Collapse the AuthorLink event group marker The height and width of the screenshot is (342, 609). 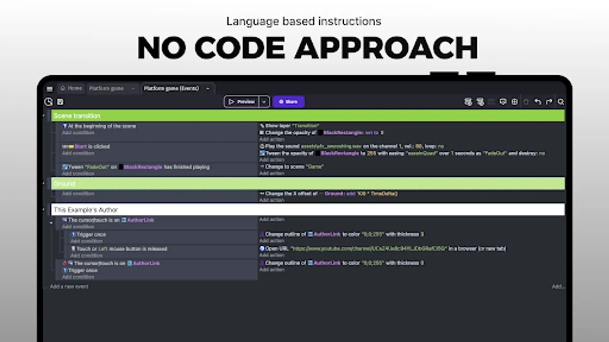pos(52,222)
